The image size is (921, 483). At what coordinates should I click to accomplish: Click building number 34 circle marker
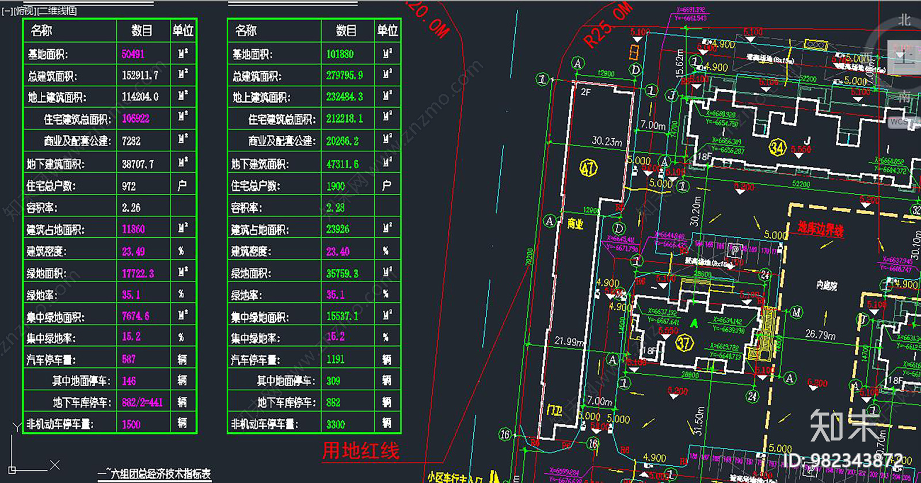pos(778,148)
